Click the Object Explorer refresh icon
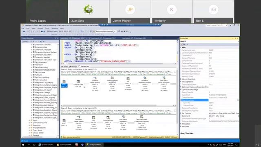The width and height of the screenshot is (261, 147). (x=41, y=42)
